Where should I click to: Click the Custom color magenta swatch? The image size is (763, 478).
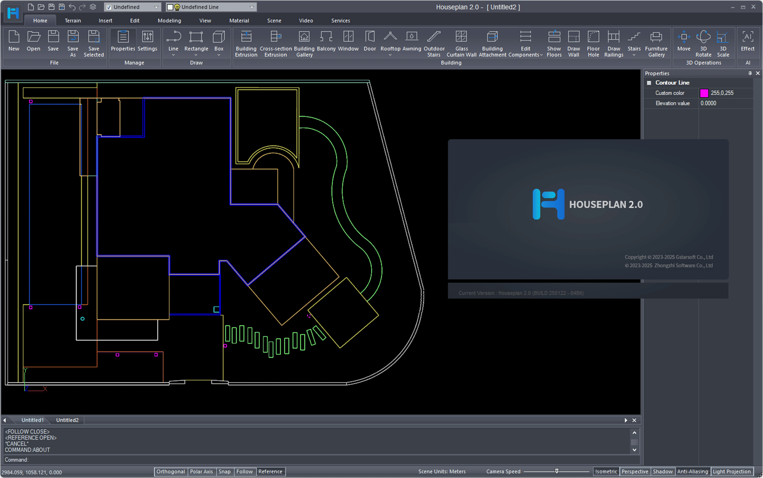click(704, 93)
